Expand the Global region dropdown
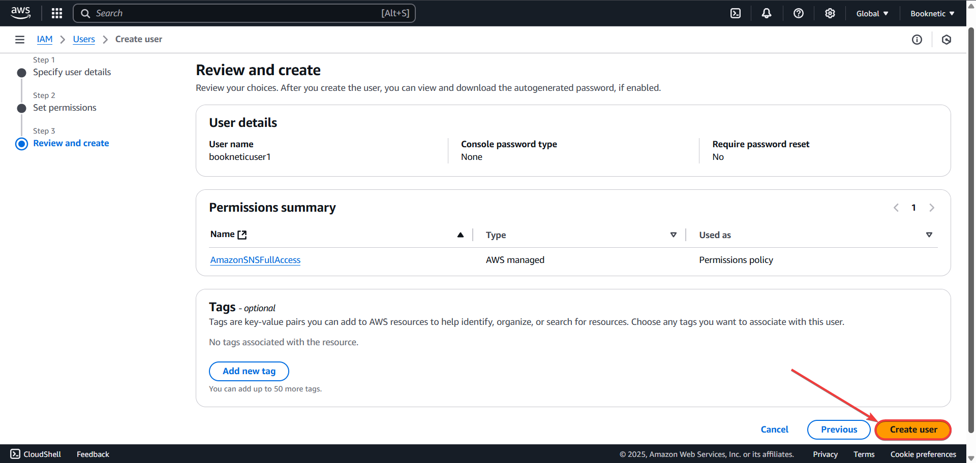Image resolution: width=976 pixels, height=463 pixels. 872,13
